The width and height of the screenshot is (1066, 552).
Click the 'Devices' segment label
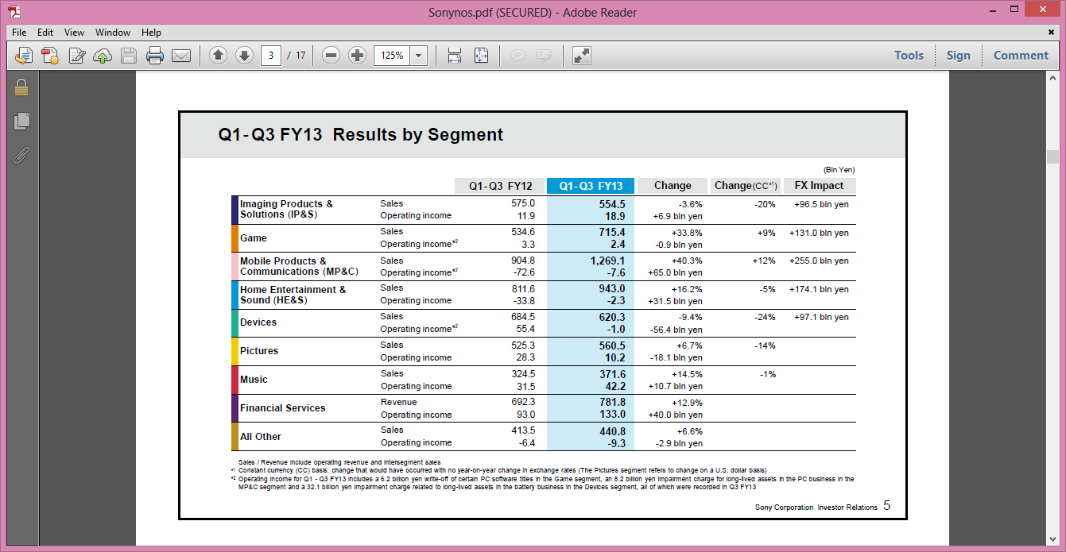coord(258,322)
